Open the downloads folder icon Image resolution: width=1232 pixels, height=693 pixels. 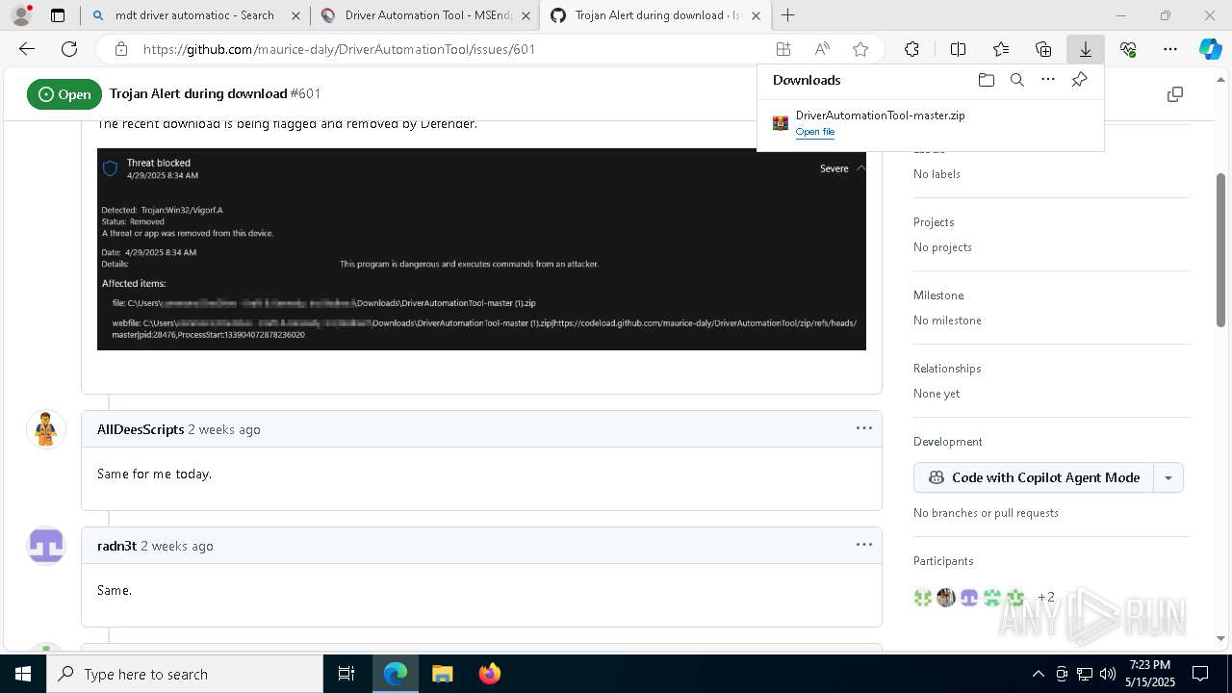(x=986, y=80)
